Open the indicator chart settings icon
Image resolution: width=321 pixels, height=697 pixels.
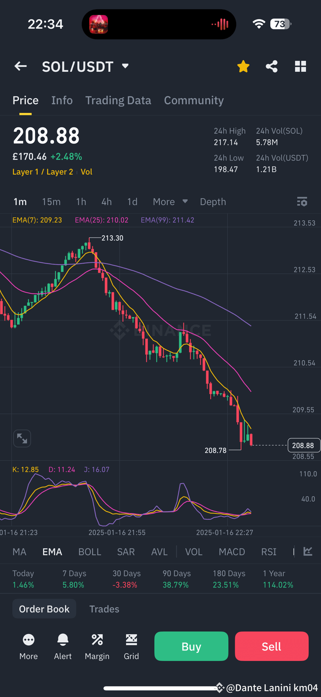coord(308,551)
